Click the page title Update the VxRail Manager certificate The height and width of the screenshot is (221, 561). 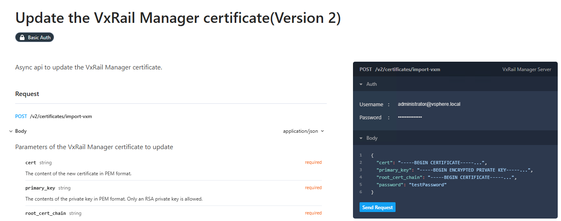[178, 18]
